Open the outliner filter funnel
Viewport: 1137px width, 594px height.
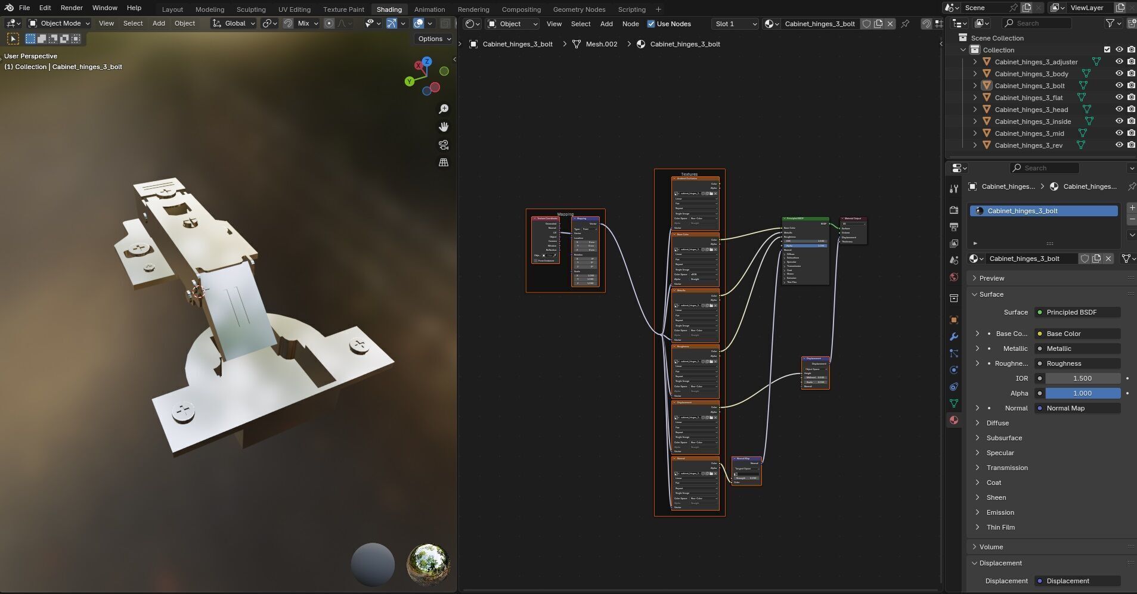[1110, 23]
